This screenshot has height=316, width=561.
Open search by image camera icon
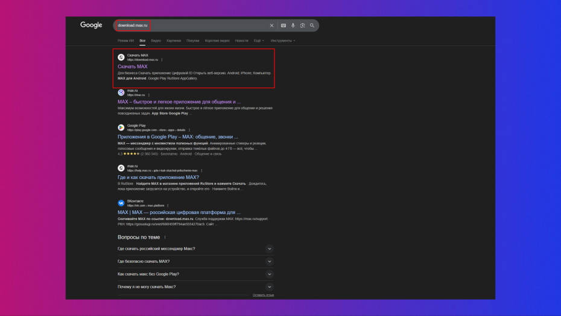coord(303,25)
